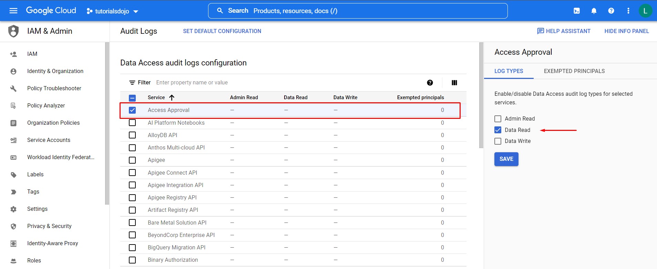Click the Tags sidebar icon
The width and height of the screenshot is (657, 269).
(x=13, y=192)
